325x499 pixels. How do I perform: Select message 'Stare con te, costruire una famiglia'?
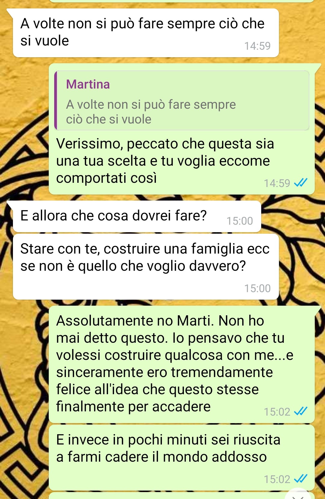146,267
